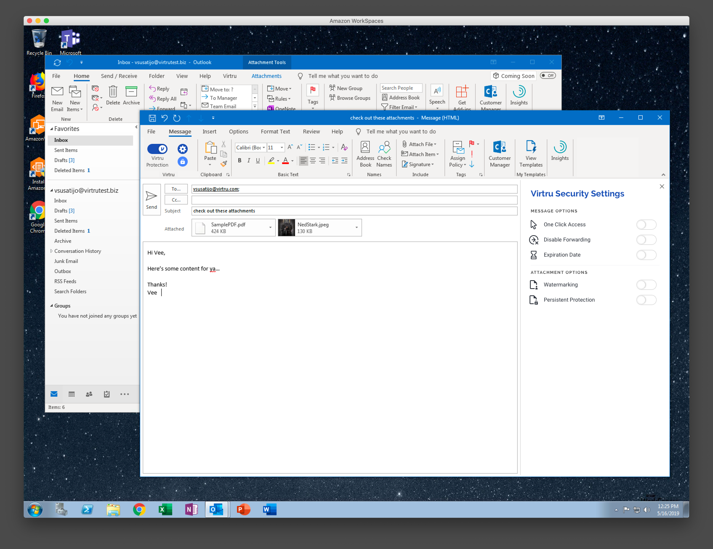Enable One Click Access toggle

click(646, 225)
